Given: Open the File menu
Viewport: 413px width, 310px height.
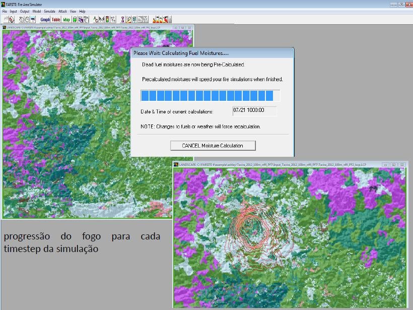Looking at the screenshot, I should (5, 11).
